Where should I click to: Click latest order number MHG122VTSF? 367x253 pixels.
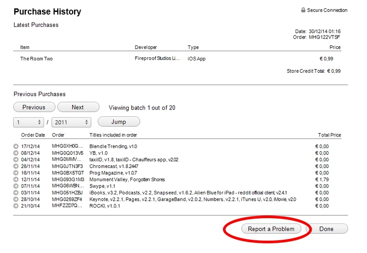click(324, 37)
